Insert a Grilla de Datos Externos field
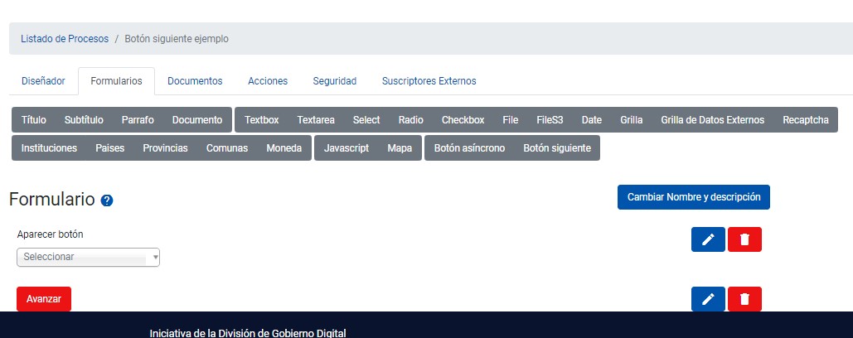 click(713, 120)
